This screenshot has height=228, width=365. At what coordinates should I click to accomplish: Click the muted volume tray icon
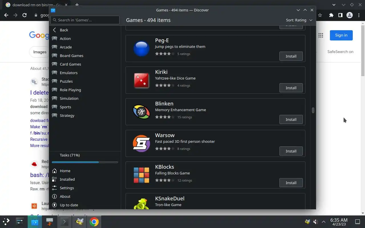tap(315, 221)
